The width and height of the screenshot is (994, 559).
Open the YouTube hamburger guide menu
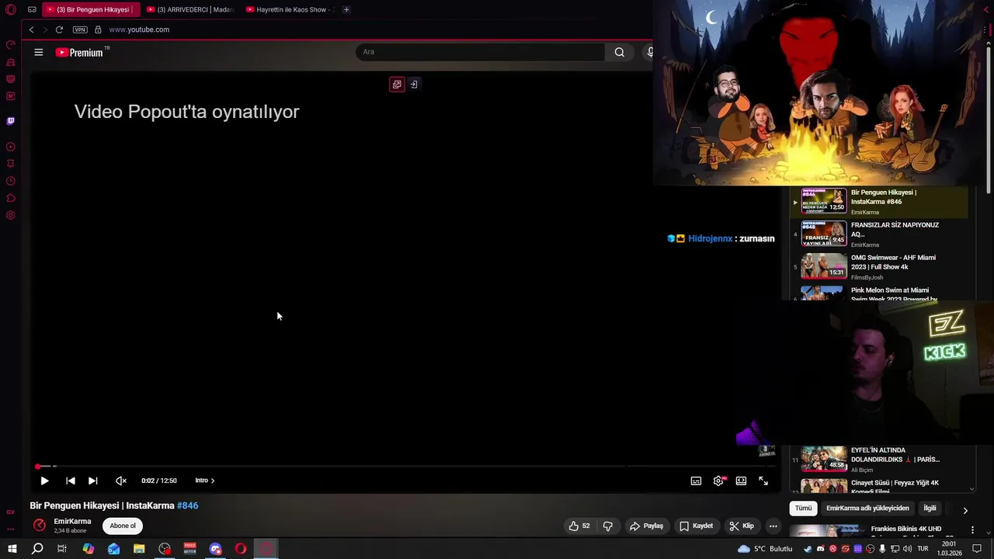(39, 52)
